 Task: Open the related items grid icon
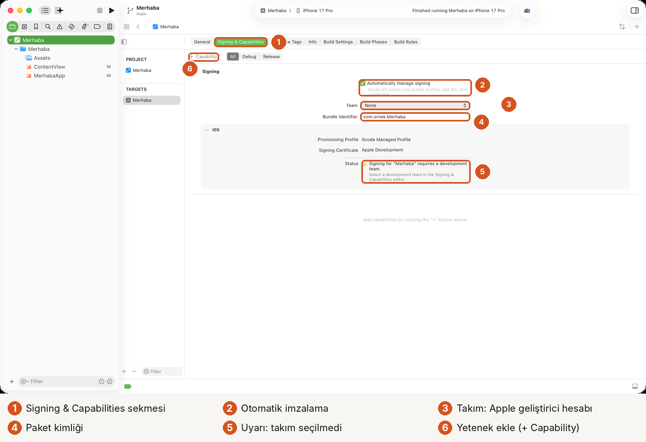tap(126, 27)
